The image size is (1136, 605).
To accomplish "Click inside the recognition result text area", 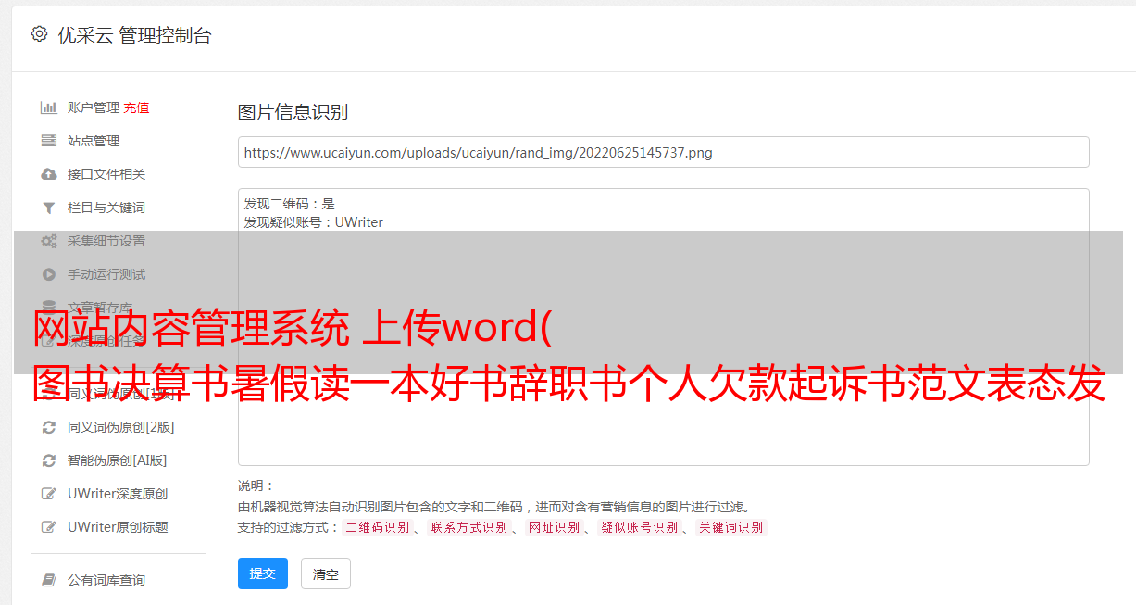I will pos(663,326).
